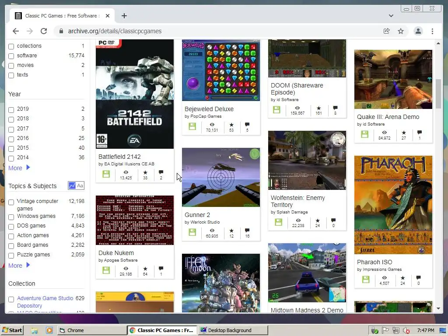The height and width of the screenshot is (336, 448).
Task: Check the 2019 year filter
Action: [11, 110]
